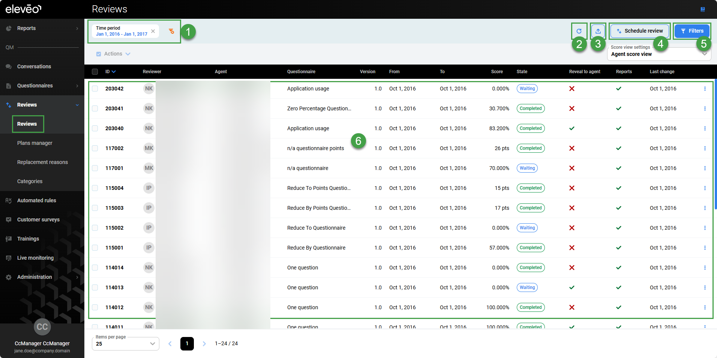
Task: Tick the checkbox for review 203041
Action: point(95,109)
